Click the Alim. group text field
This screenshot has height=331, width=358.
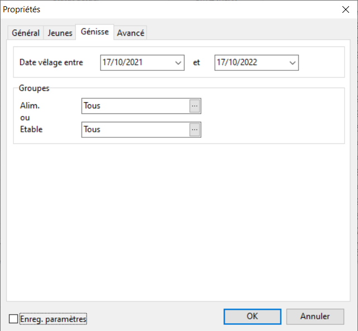pos(135,105)
